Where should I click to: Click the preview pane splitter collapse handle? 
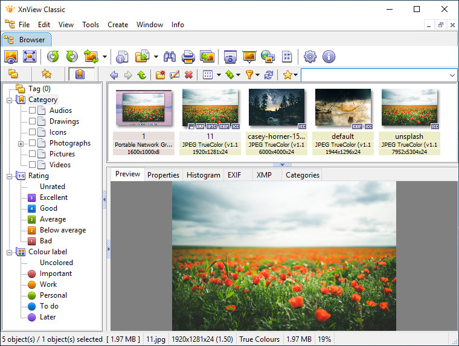click(282, 165)
